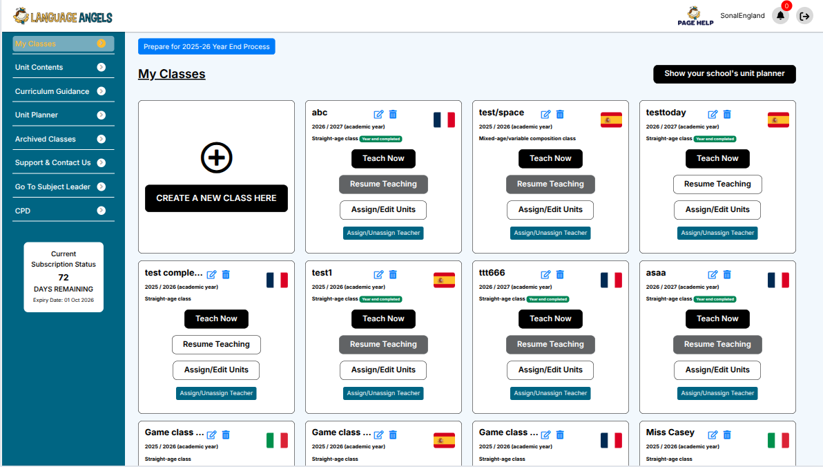Delete the test comple... class icon

point(226,274)
